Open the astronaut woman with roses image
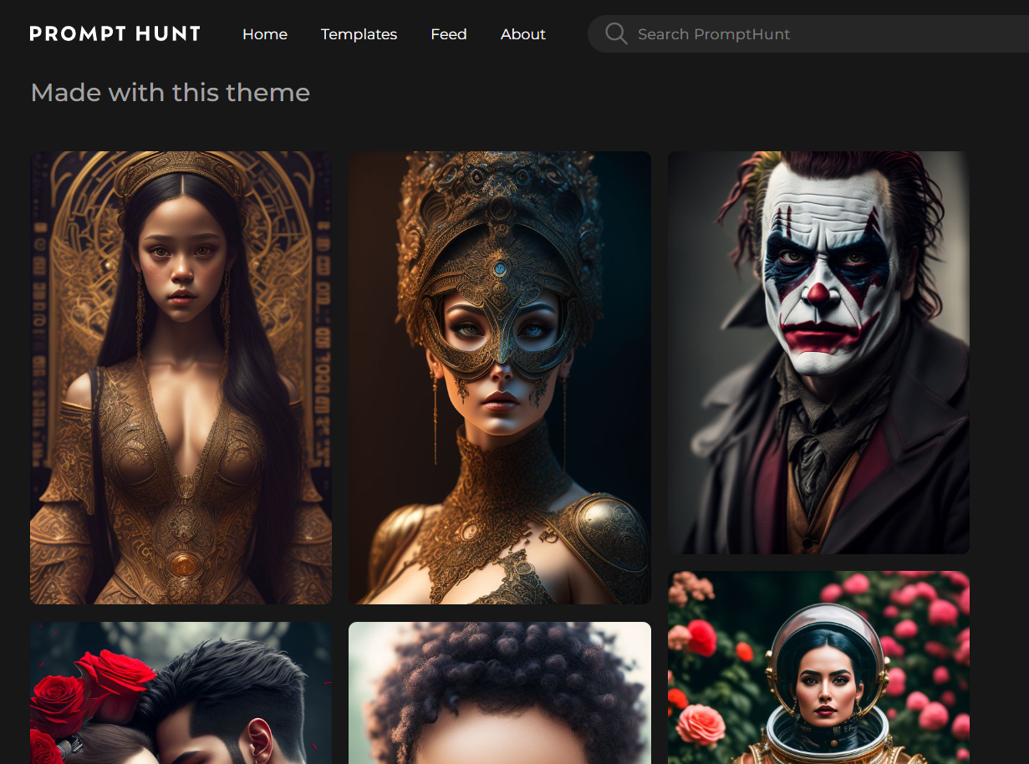1029x764 pixels. click(x=818, y=667)
